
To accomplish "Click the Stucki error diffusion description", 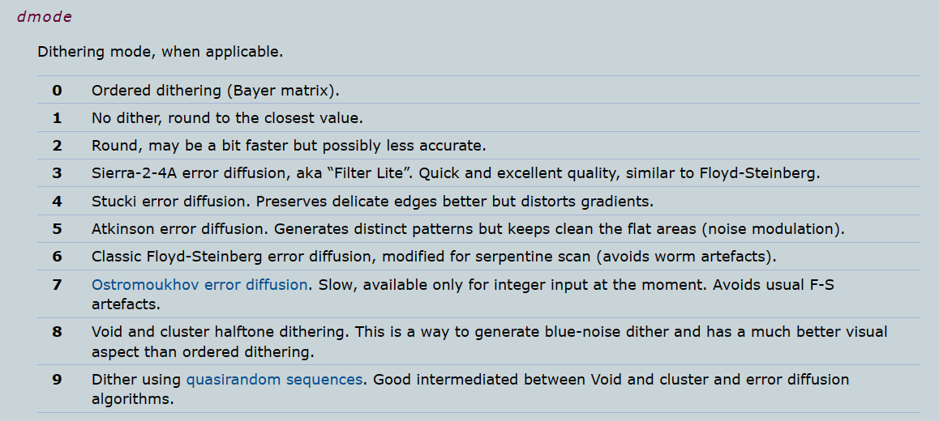I will (x=372, y=201).
